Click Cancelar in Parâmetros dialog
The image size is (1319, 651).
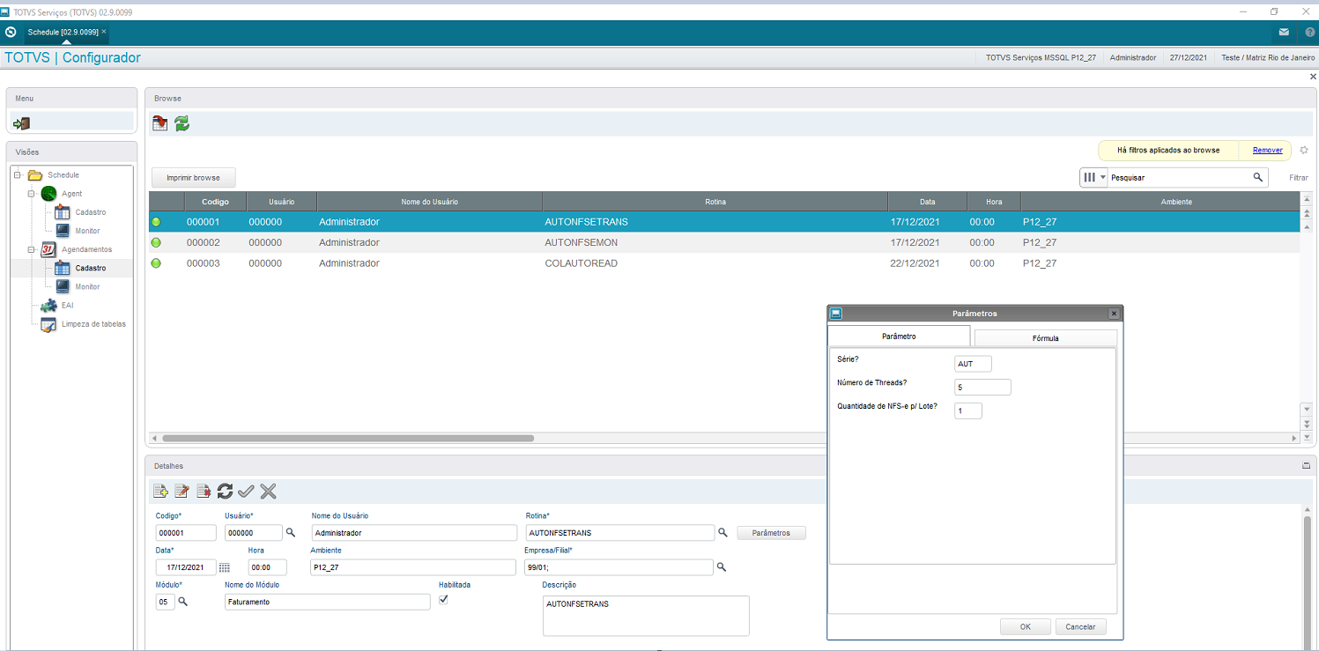(1080, 626)
